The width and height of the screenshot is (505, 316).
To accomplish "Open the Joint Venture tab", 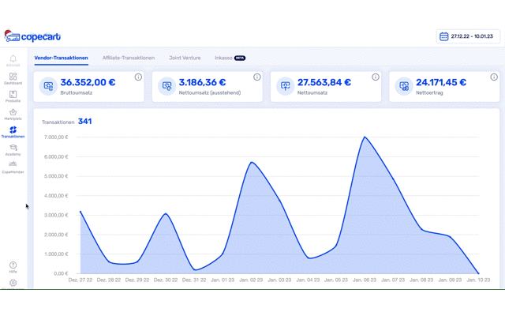I will pyautogui.click(x=185, y=58).
